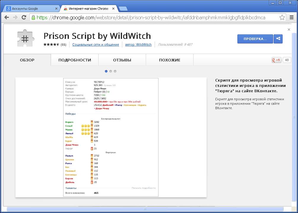Open the автор: WildWitch link
Image resolution: width=298 pixels, height=213 pixels.
[138, 44]
